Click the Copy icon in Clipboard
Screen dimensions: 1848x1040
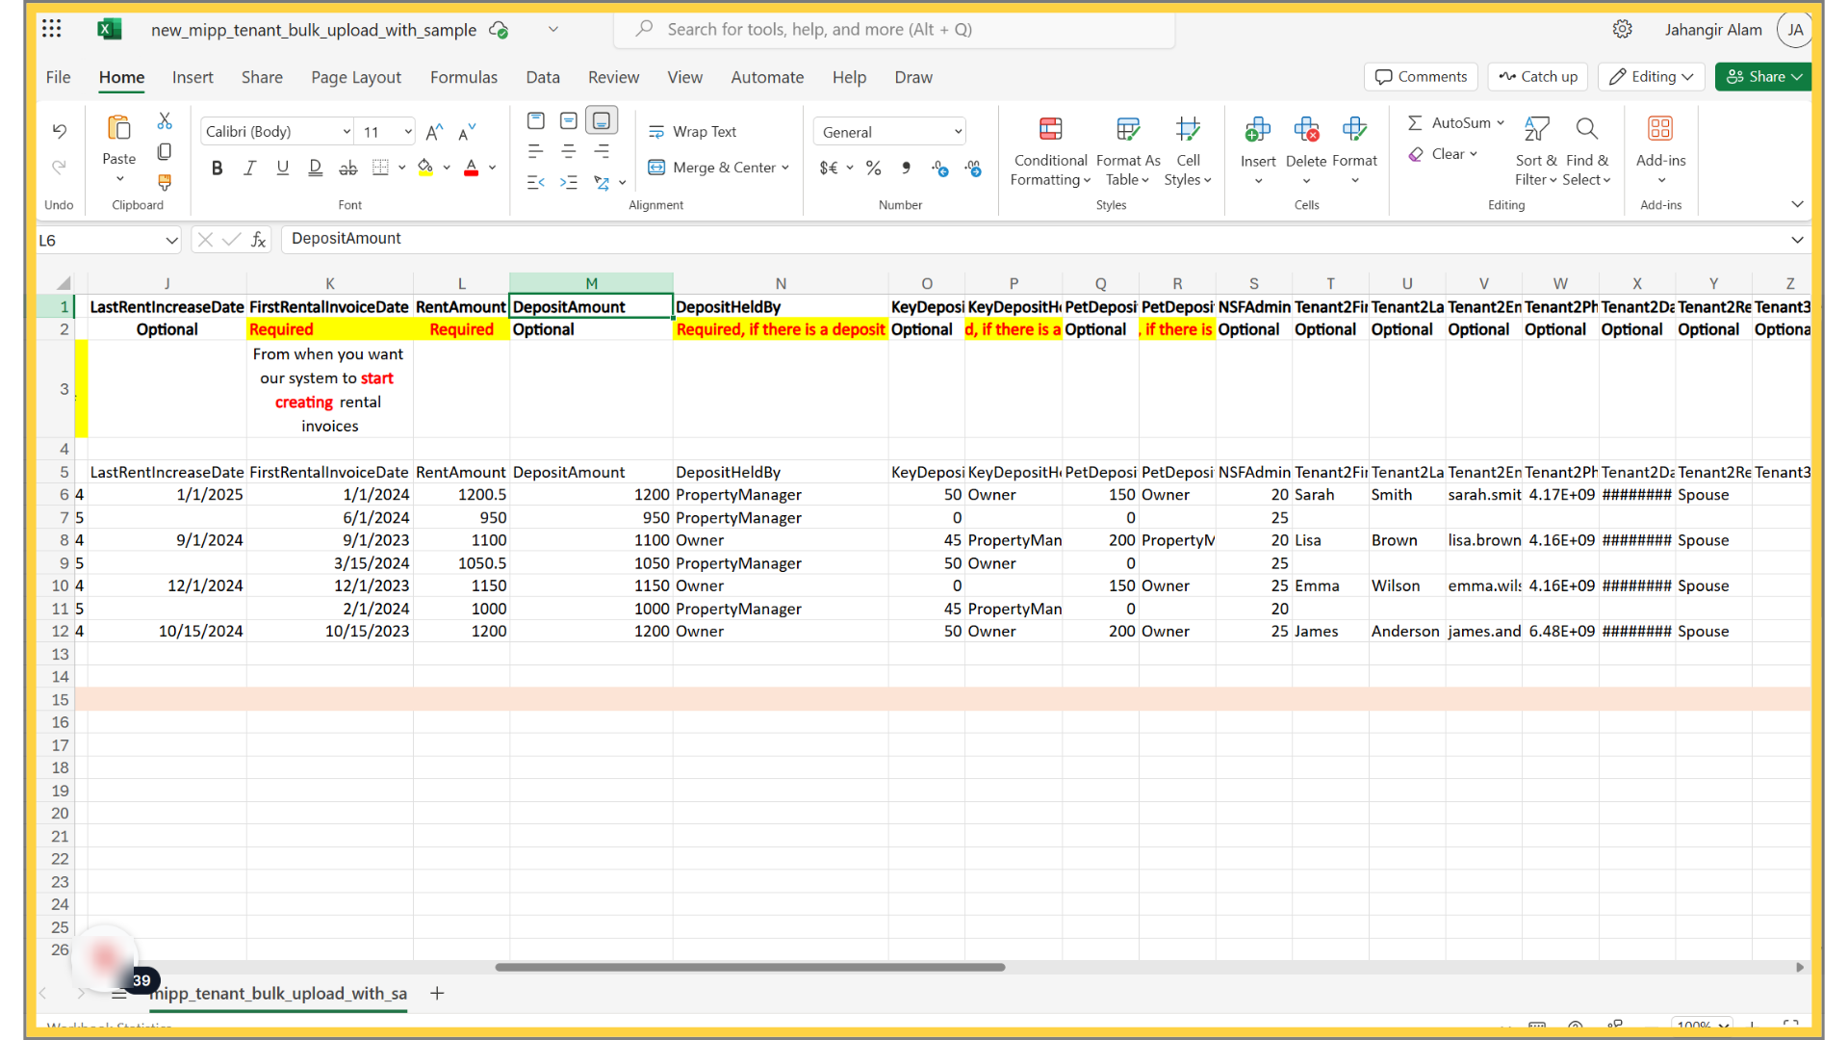point(165,151)
